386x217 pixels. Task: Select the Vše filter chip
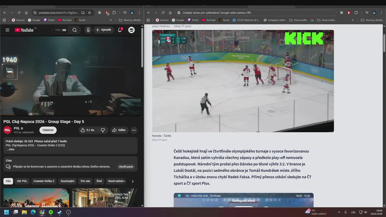[x=8, y=181]
